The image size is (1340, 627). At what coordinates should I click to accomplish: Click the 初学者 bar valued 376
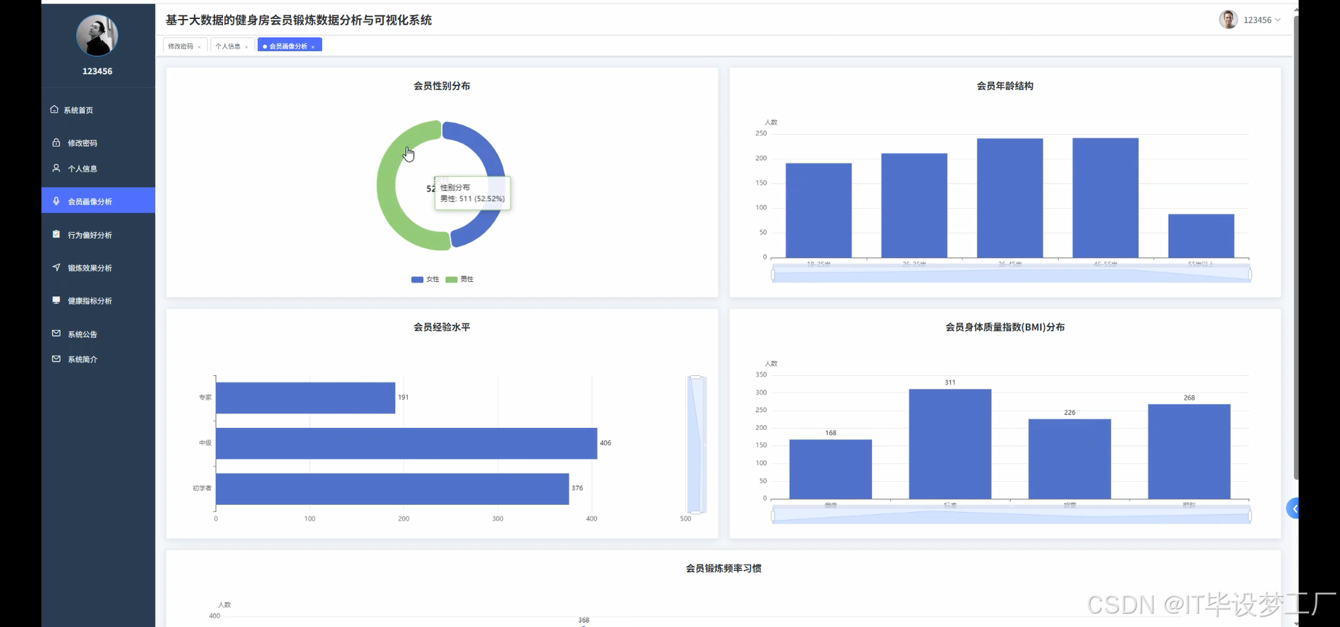[x=392, y=489]
